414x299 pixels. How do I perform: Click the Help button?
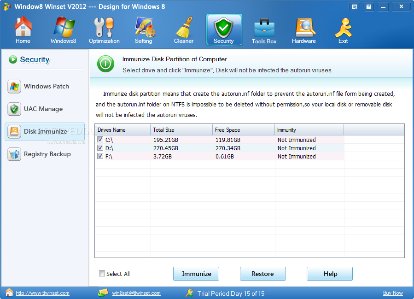click(330, 274)
